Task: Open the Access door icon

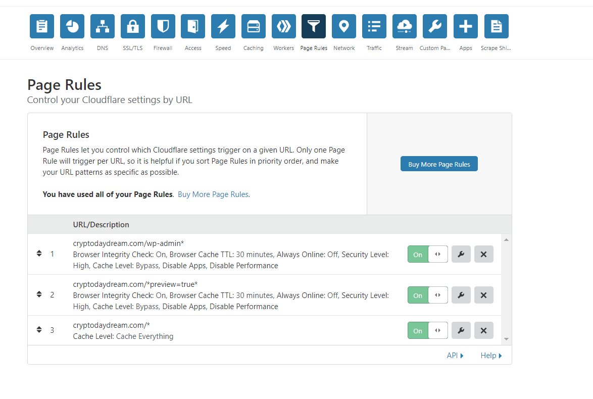Action: pos(193,26)
